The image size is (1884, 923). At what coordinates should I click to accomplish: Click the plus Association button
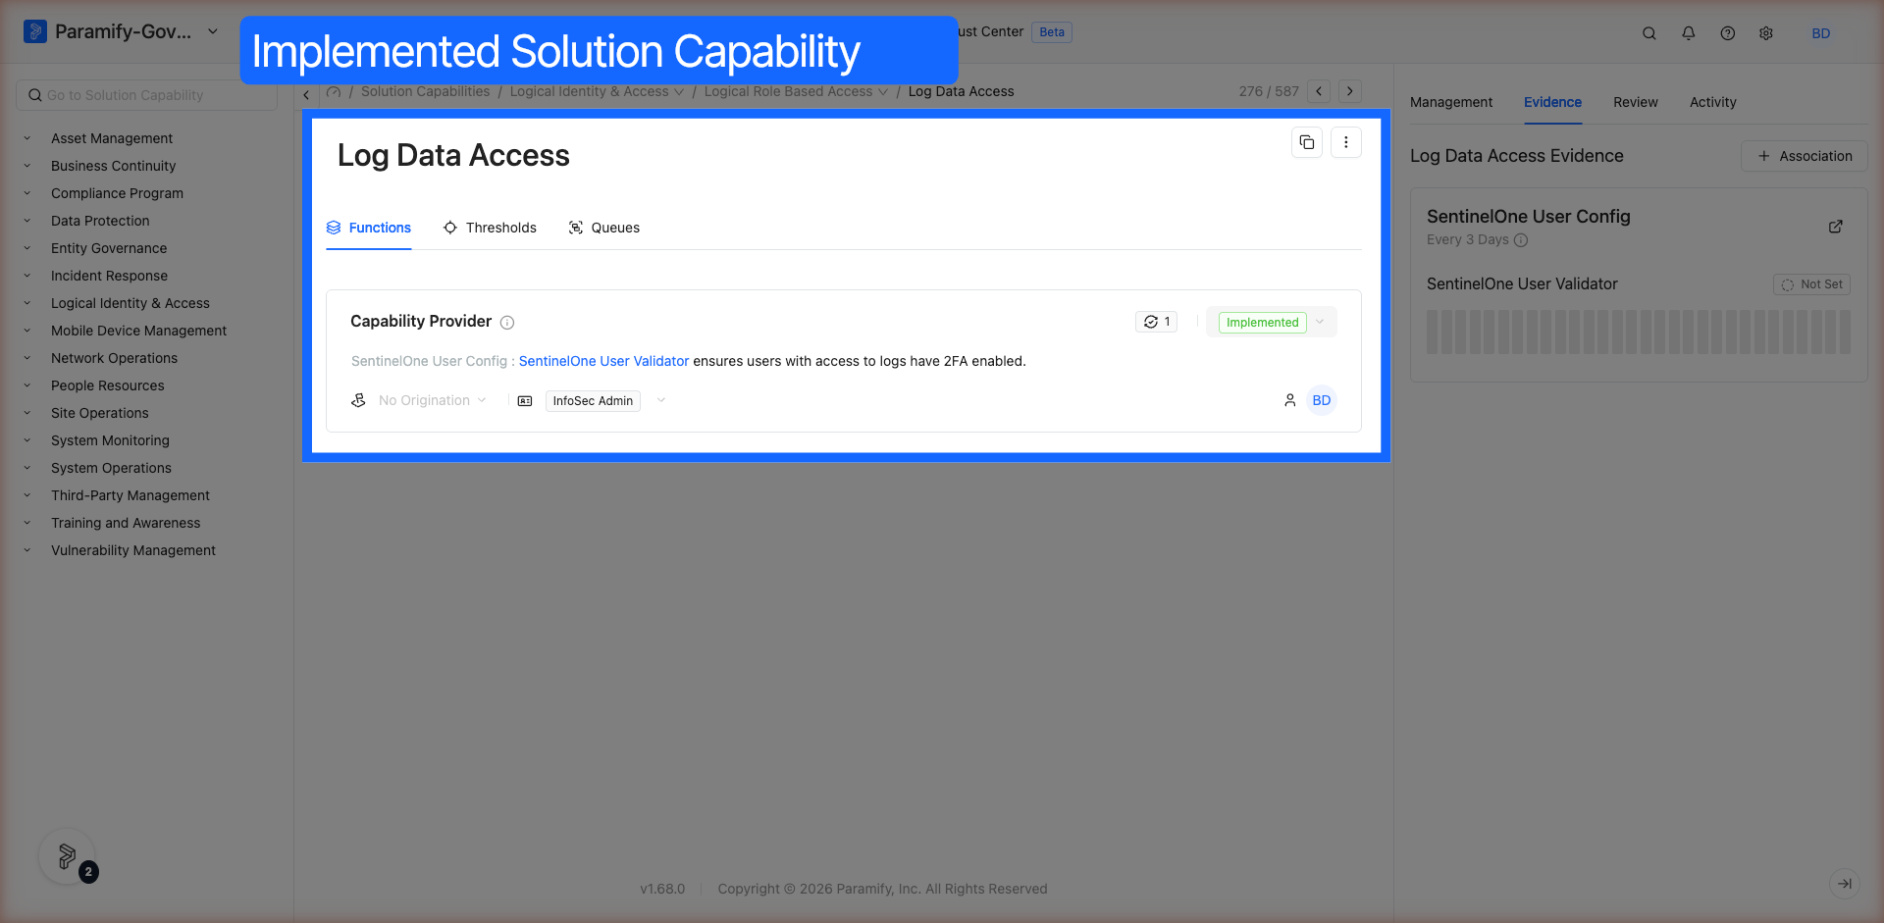click(1805, 156)
